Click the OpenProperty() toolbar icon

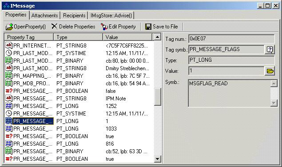pyautogui.click(x=9, y=27)
